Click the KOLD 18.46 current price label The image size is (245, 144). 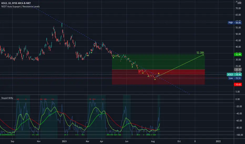click(x=234, y=74)
